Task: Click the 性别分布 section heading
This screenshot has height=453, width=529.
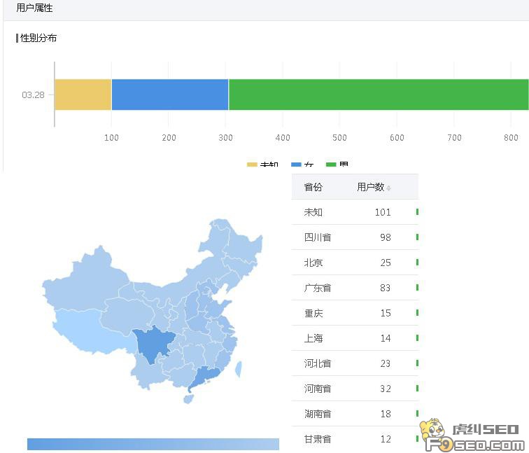Action: (38, 38)
